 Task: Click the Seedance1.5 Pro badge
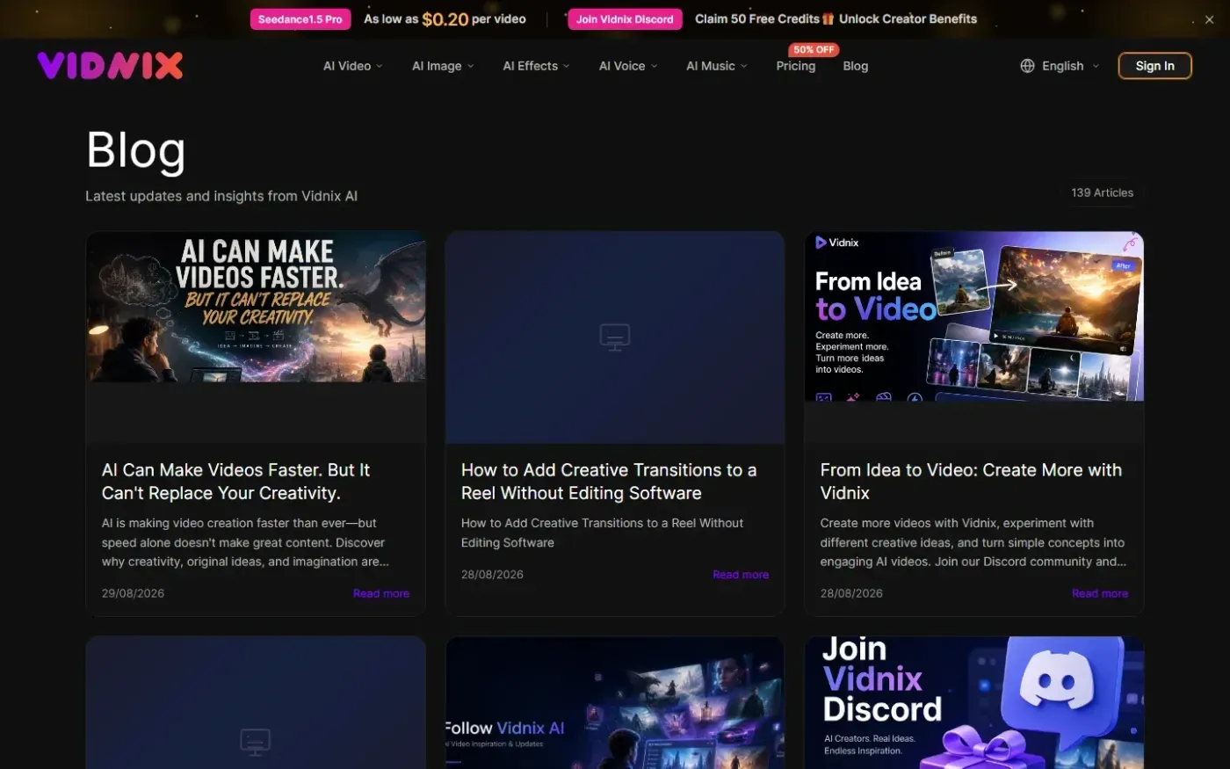(x=300, y=19)
